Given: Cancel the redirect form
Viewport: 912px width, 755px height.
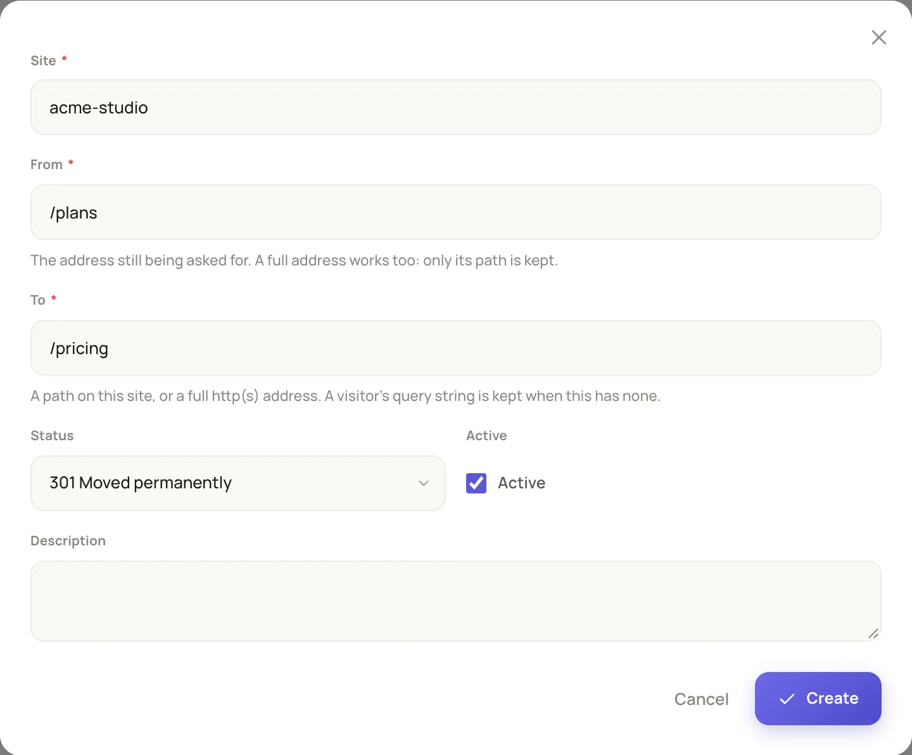Looking at the screenshot, I should [701, 699].
